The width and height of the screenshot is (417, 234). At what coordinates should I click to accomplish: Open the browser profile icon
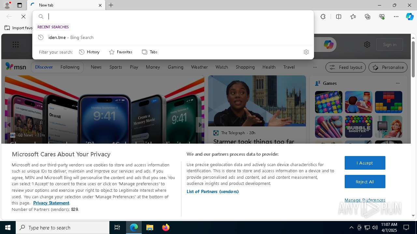point(7,5)
